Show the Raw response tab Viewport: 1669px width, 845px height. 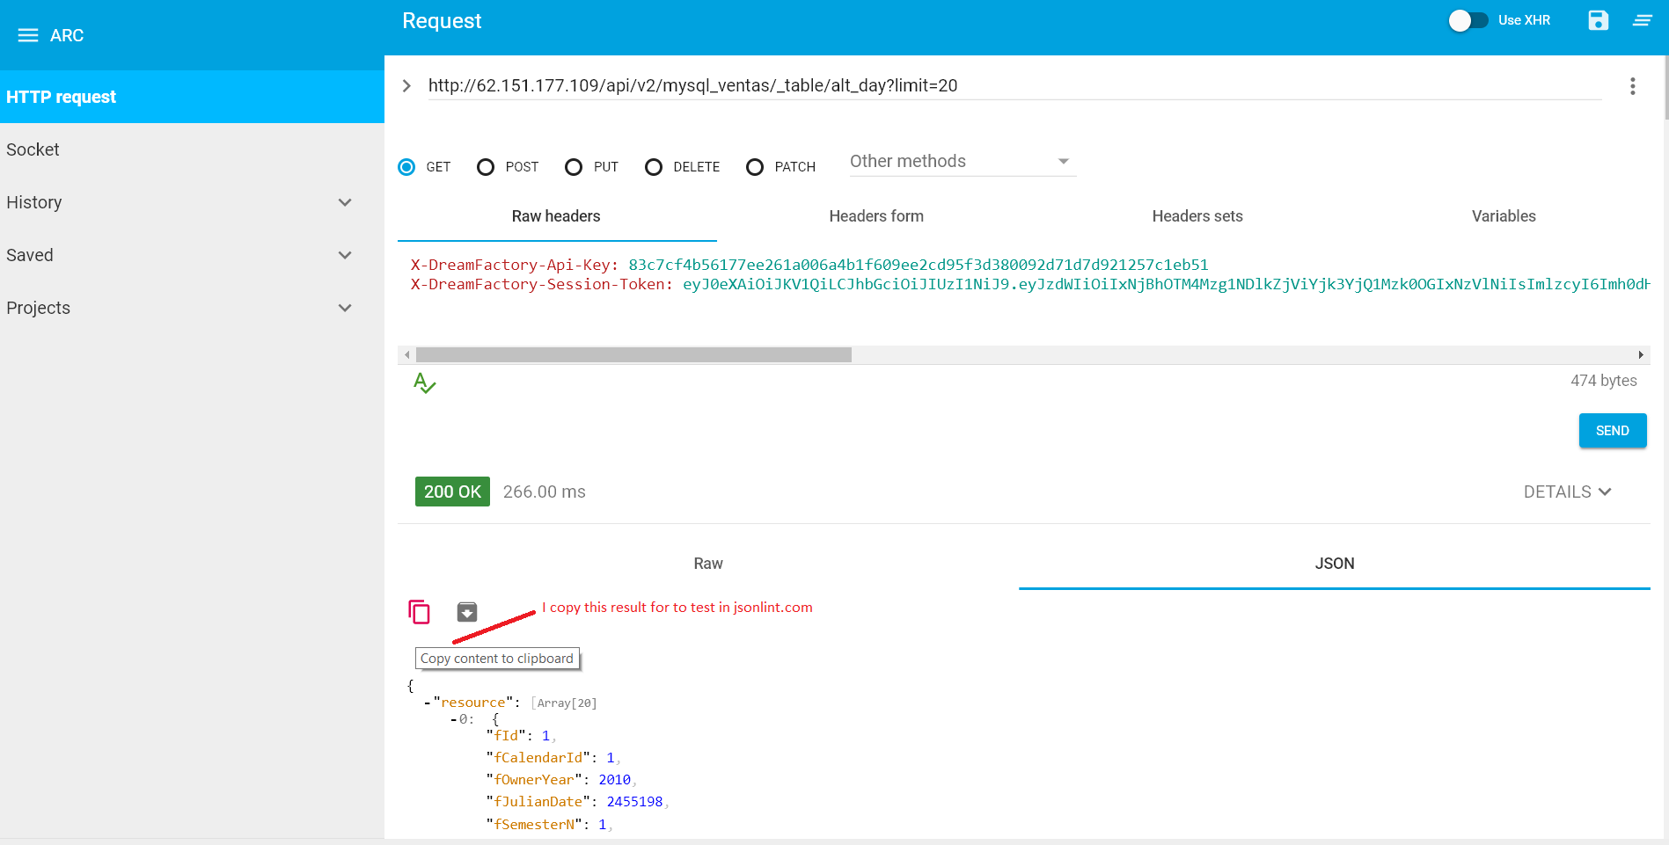click(x=708, y=564)
